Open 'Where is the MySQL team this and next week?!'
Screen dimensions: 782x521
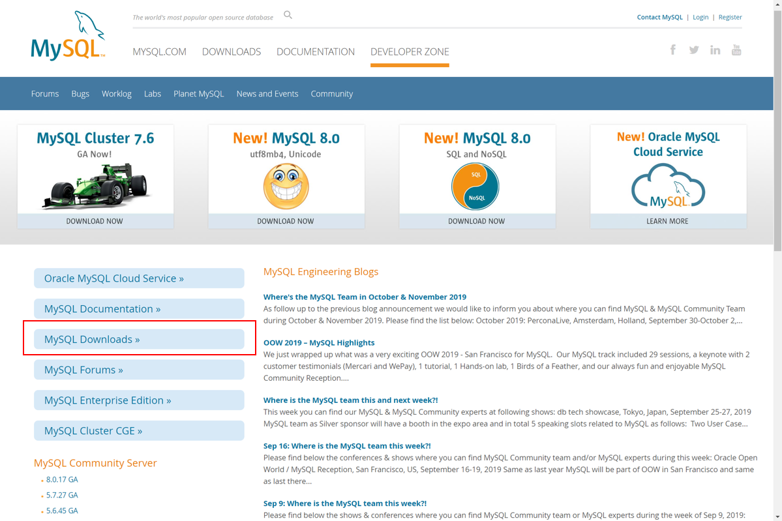pos(351,400)
